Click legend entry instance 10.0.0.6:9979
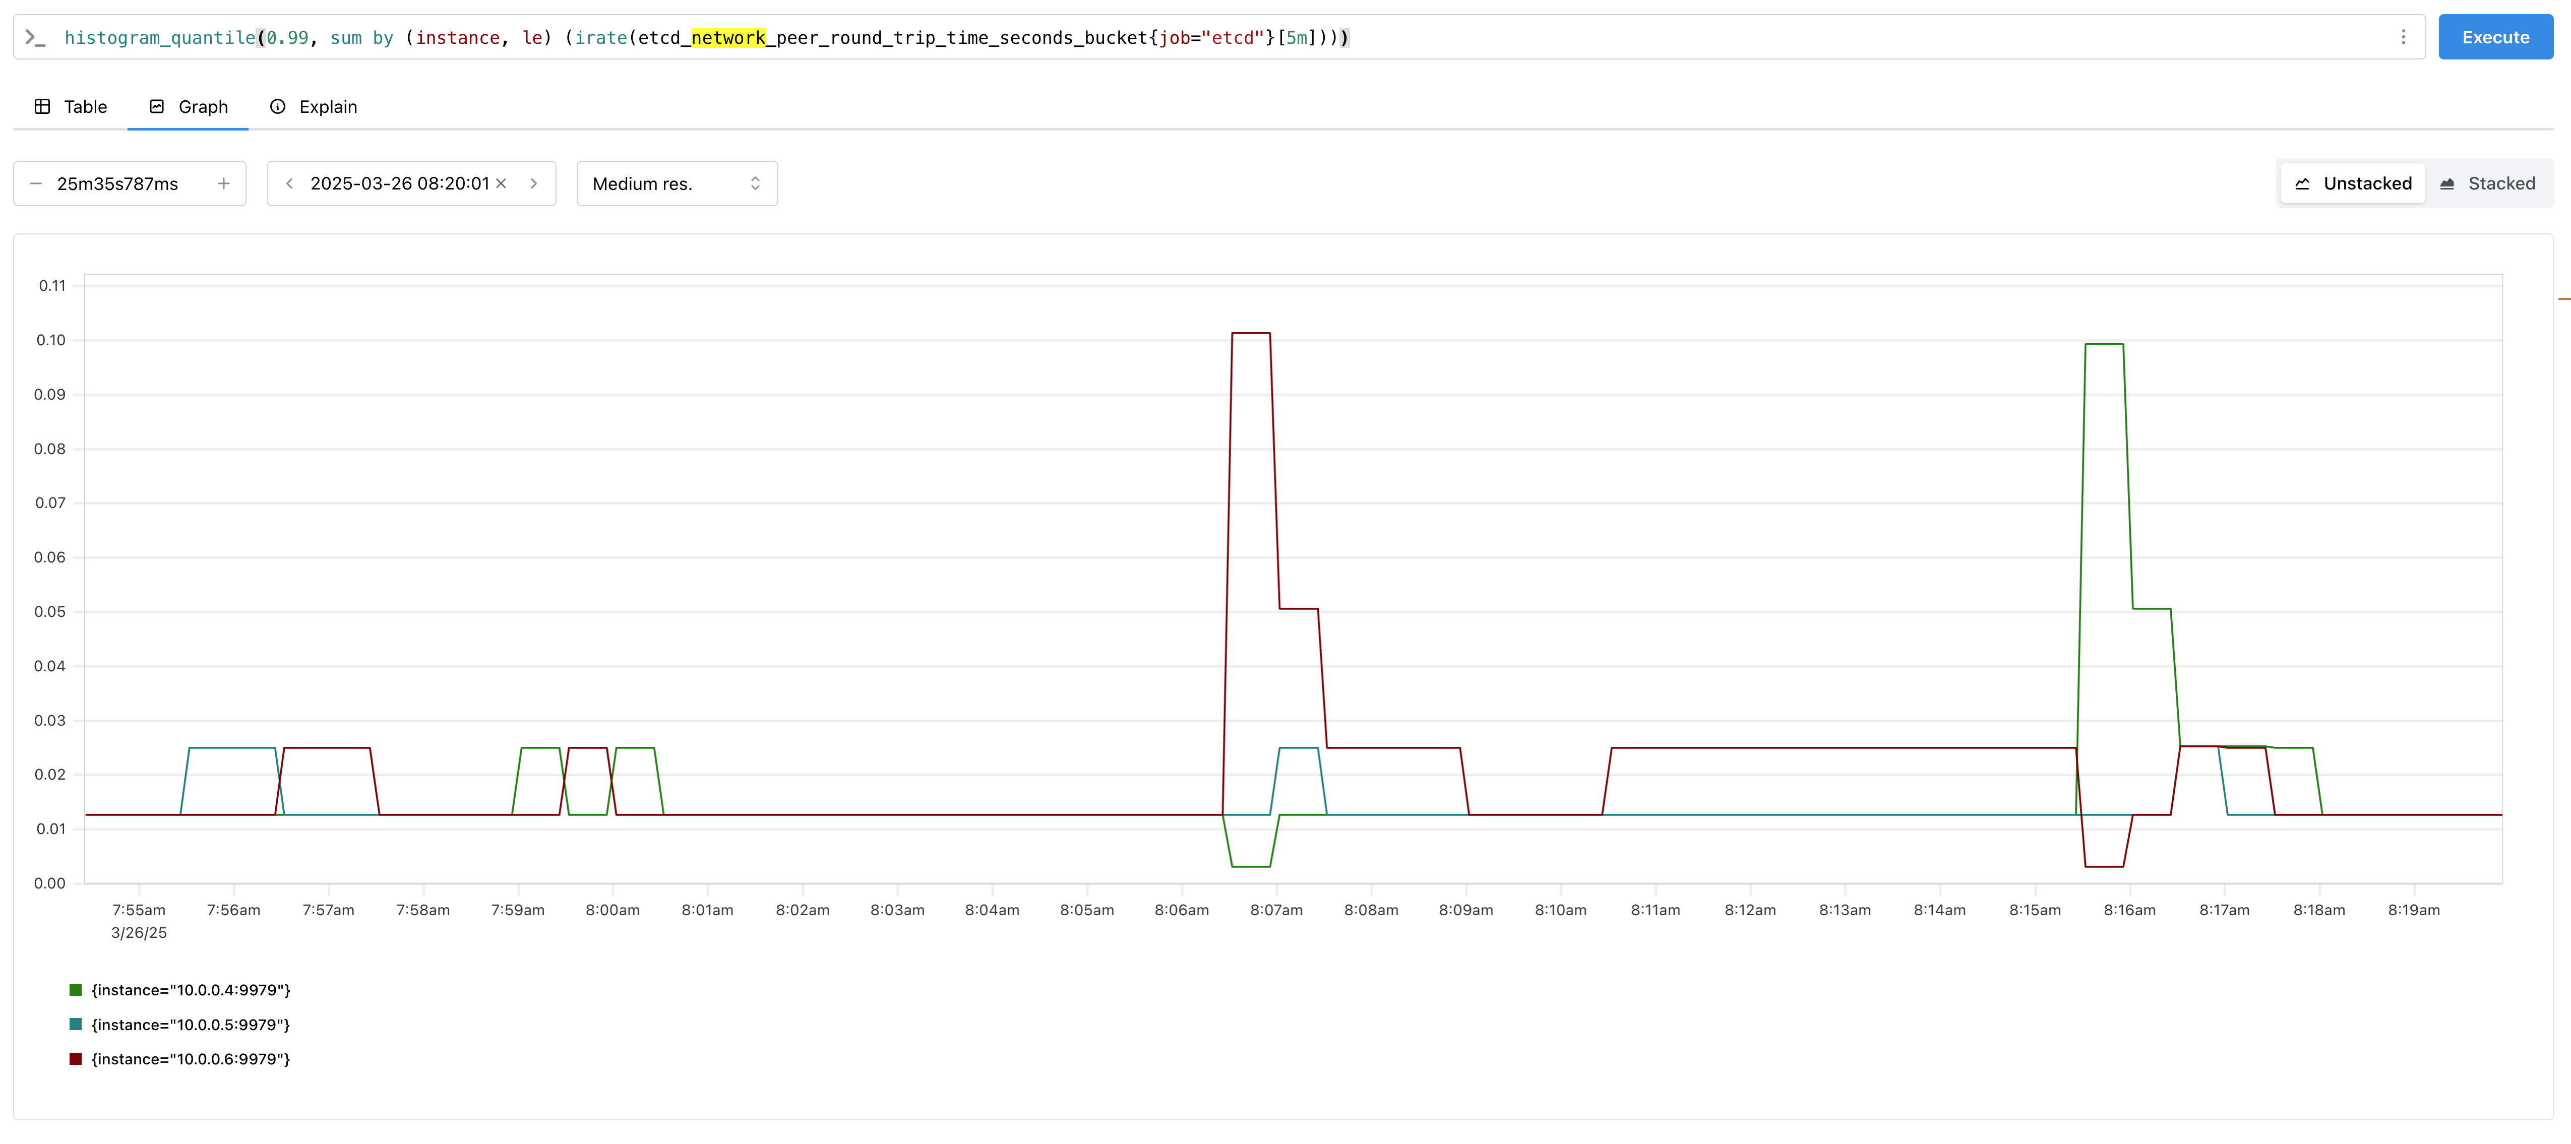 190,1059
